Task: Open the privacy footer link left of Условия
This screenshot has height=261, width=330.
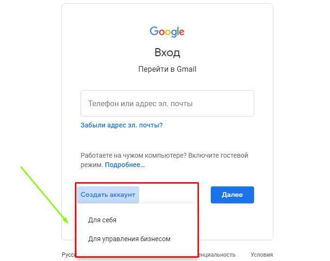Action: pos(217,255)
